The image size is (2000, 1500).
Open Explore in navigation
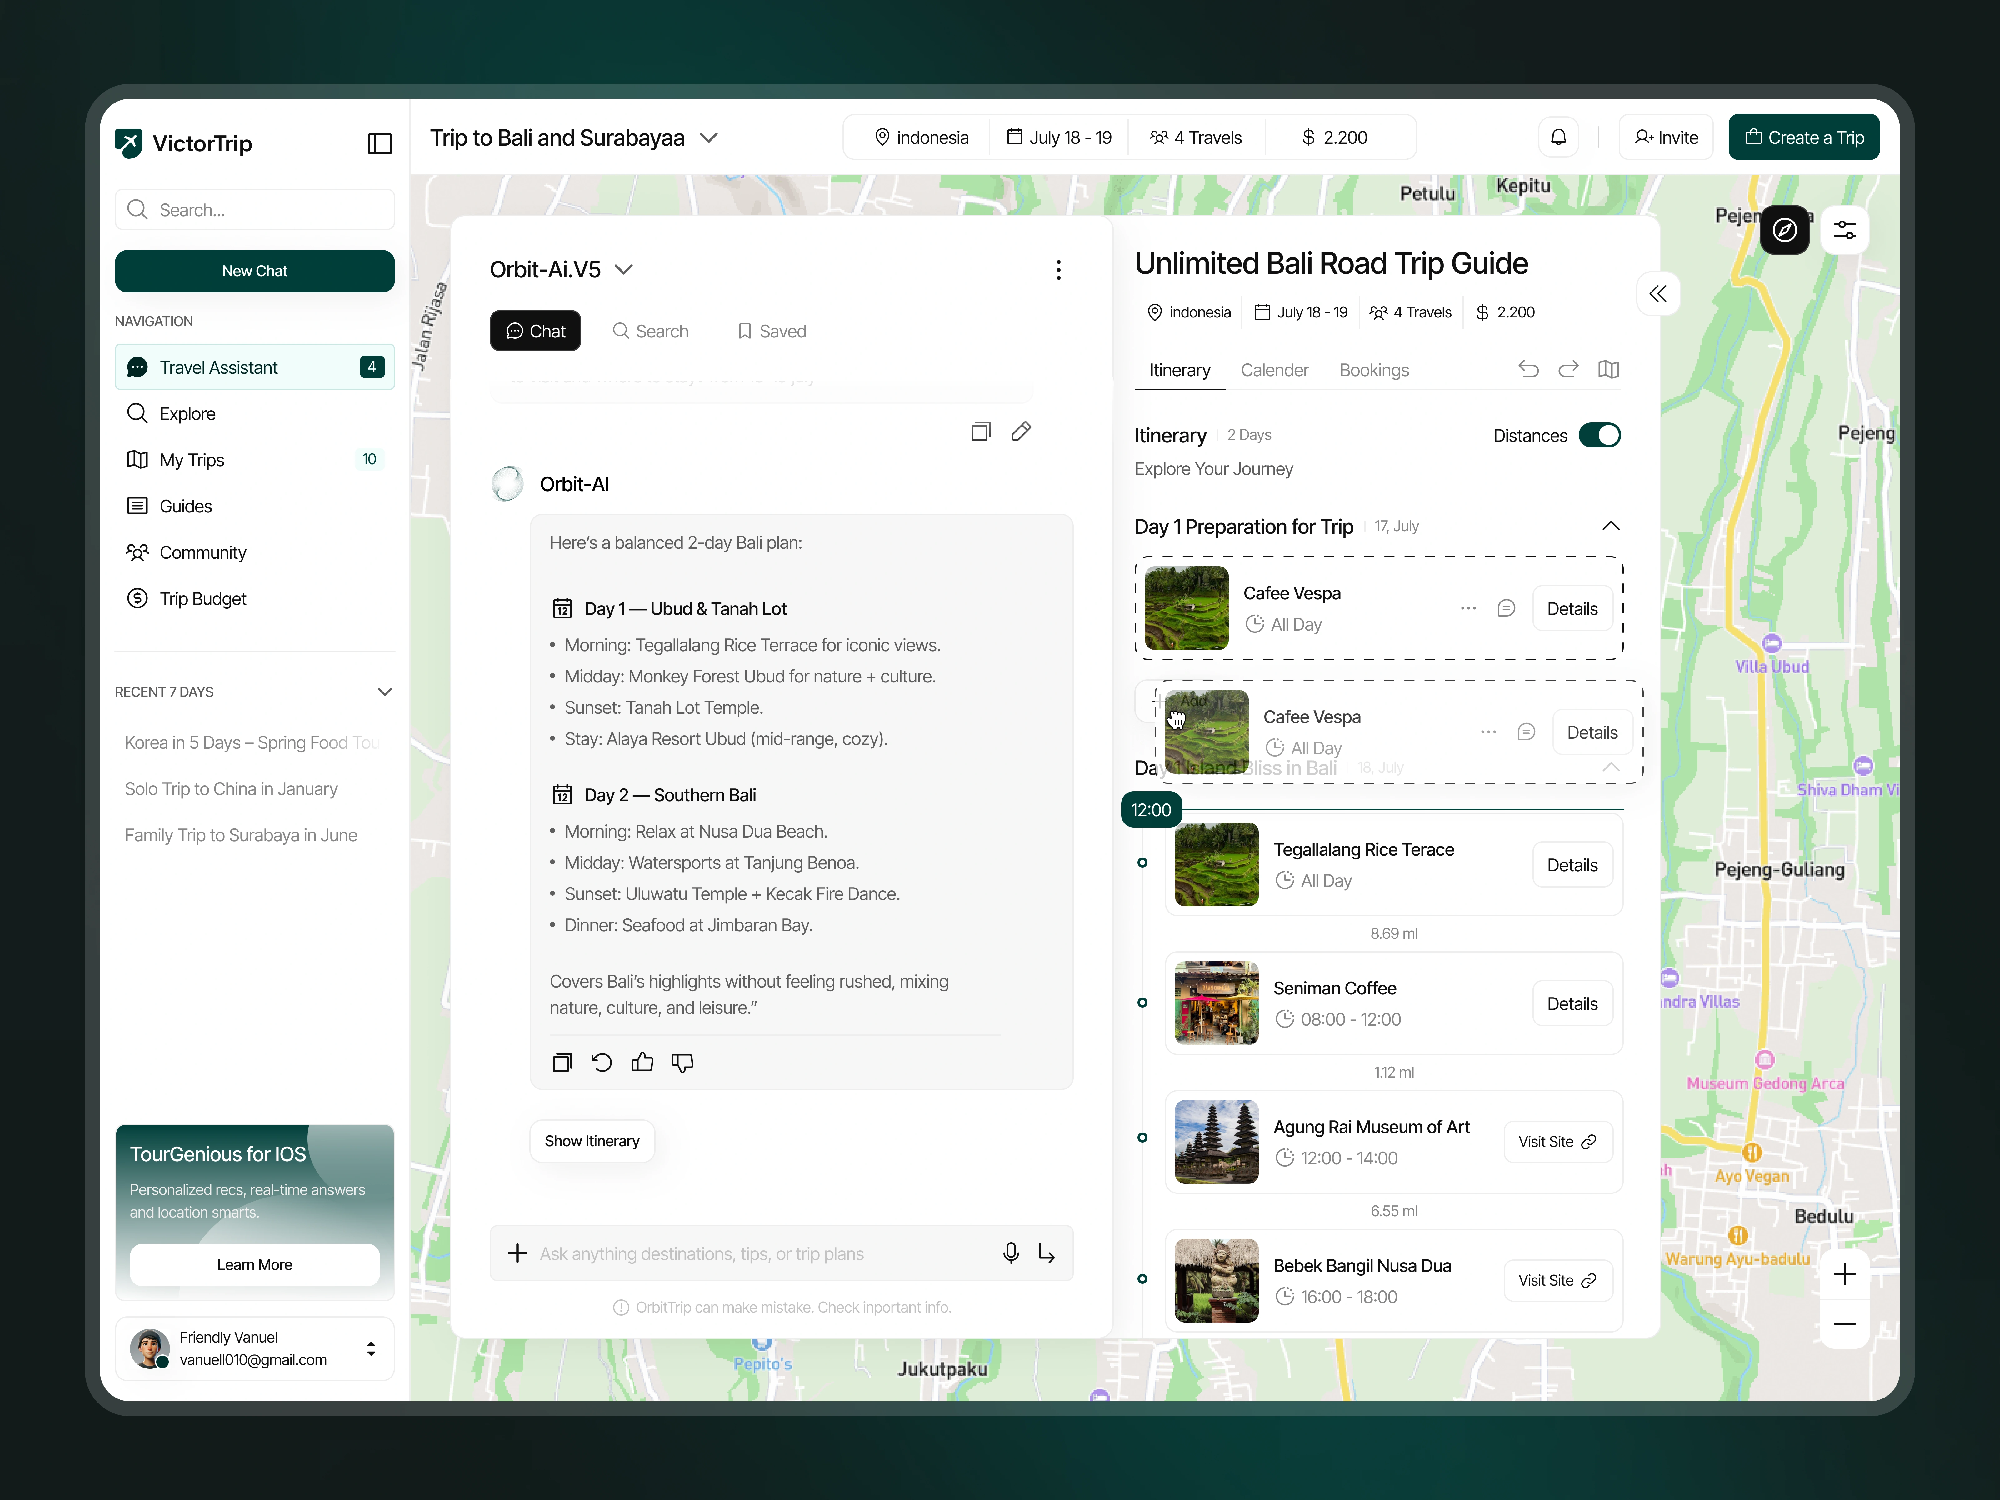(x=255, y=413)
